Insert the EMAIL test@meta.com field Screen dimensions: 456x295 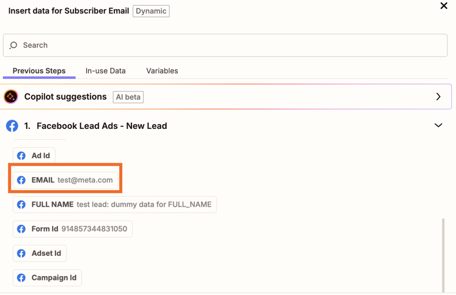coord(65,180)
